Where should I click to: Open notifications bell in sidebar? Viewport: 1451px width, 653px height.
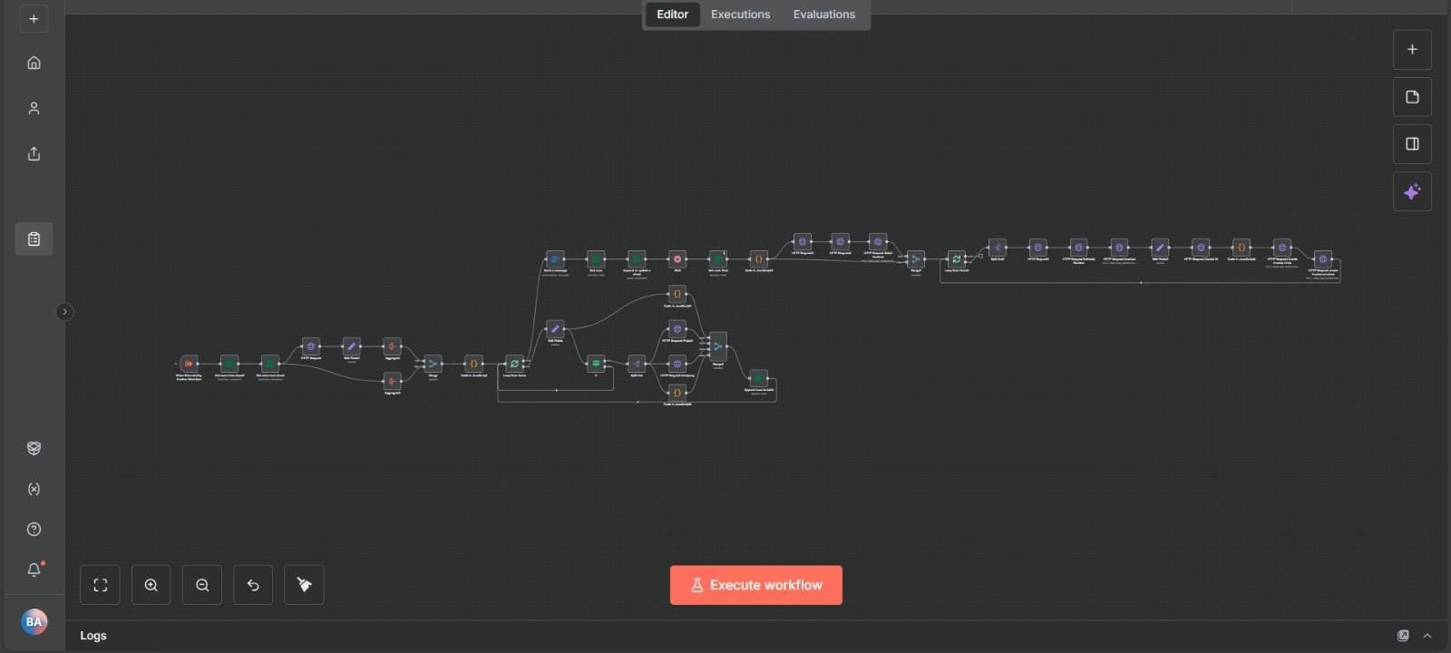click(34, 570)
